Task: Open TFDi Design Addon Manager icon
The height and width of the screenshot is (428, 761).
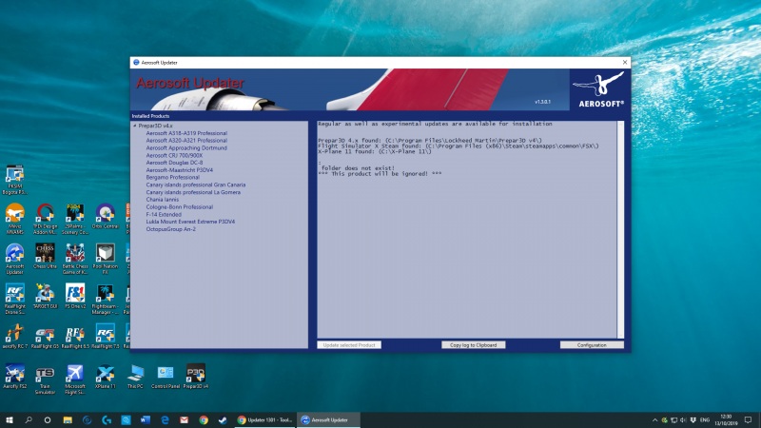Action: (45, 219)
